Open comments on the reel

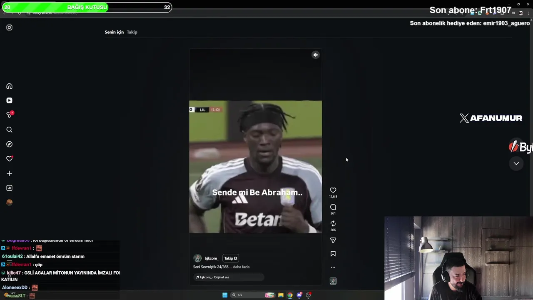[x=333, y=207]
